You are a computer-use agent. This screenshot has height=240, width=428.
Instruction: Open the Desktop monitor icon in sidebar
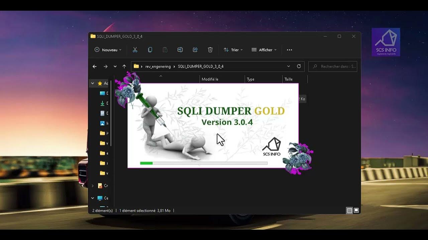102,93
